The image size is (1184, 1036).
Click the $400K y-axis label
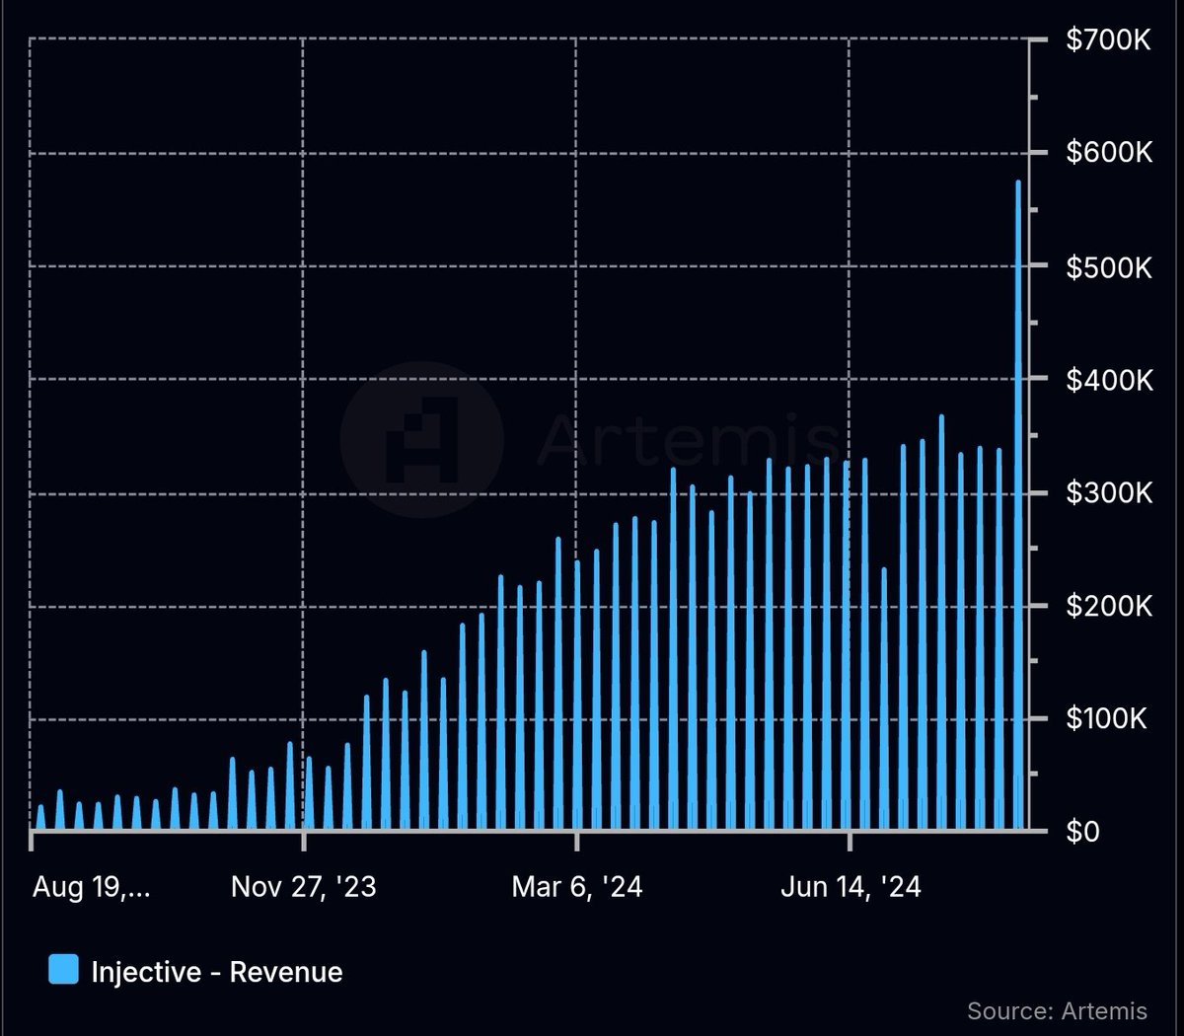[x=1109, y=380]
